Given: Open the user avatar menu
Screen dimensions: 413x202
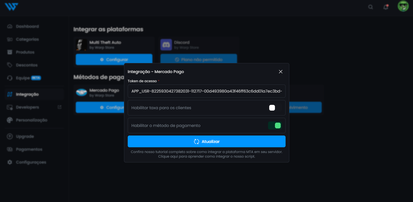Looking at the screenshot, I should coord(403,6).
